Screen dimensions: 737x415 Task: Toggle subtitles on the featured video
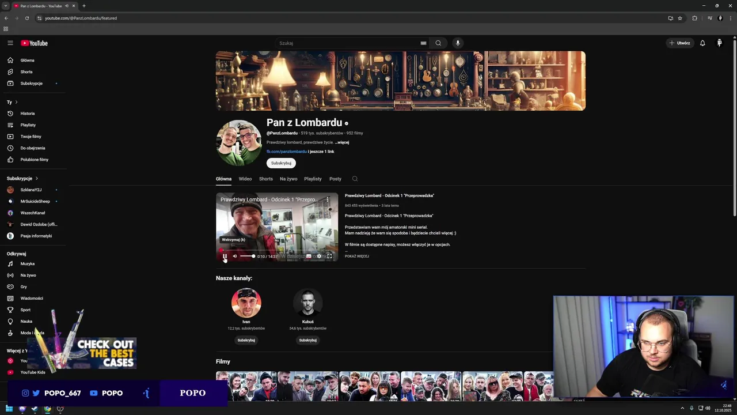click(309, 256)
